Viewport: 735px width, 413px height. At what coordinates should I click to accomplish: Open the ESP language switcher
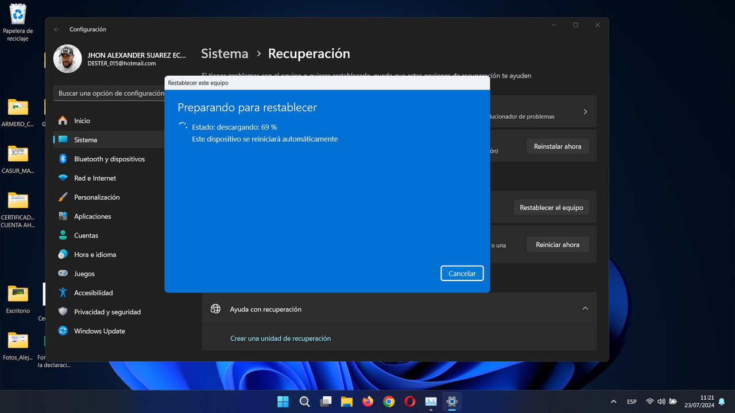(632, 402)
